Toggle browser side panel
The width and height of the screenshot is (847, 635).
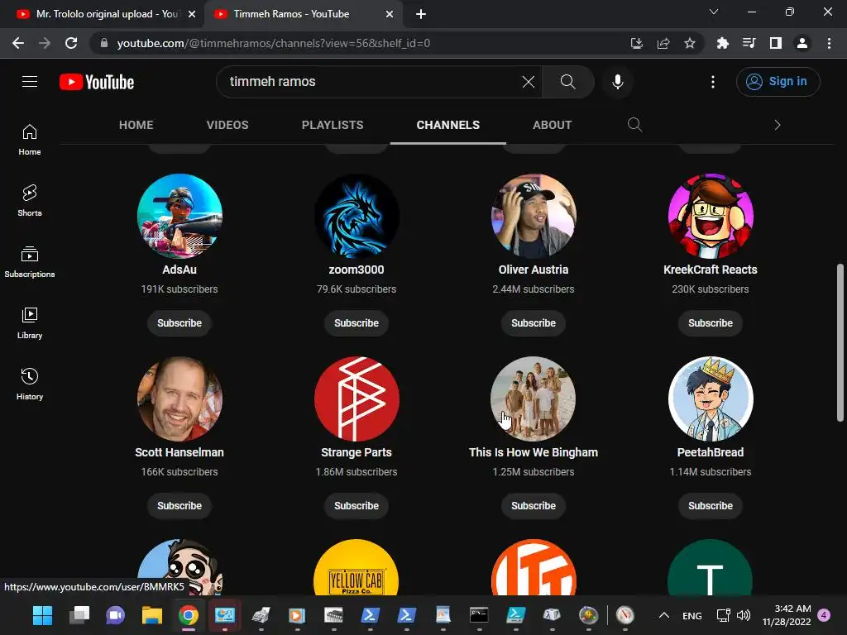pos(776,43)
